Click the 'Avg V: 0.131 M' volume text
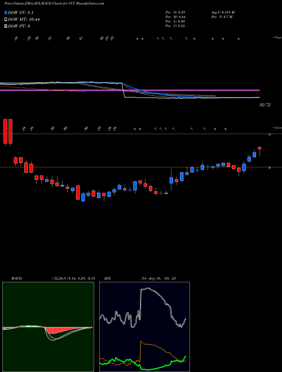This screenshot has width=282, height=372. (223, 12)
